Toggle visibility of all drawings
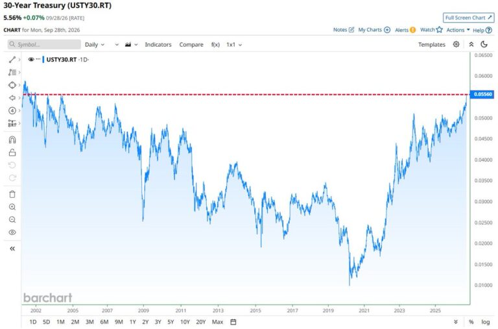This screenshot has width=498, height=329. [12, 232]
